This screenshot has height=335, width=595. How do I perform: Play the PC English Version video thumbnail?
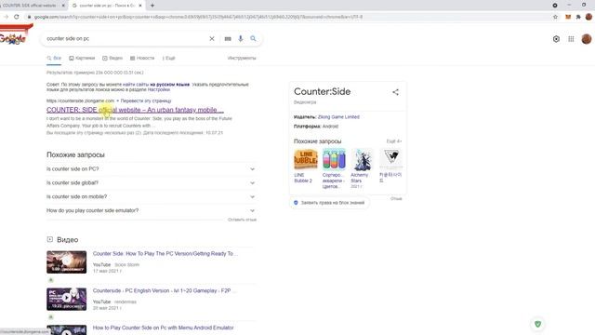pyautogui.click(x=66, y=299)
